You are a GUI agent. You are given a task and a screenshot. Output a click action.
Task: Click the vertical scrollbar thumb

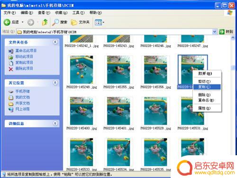pos(233,68)
